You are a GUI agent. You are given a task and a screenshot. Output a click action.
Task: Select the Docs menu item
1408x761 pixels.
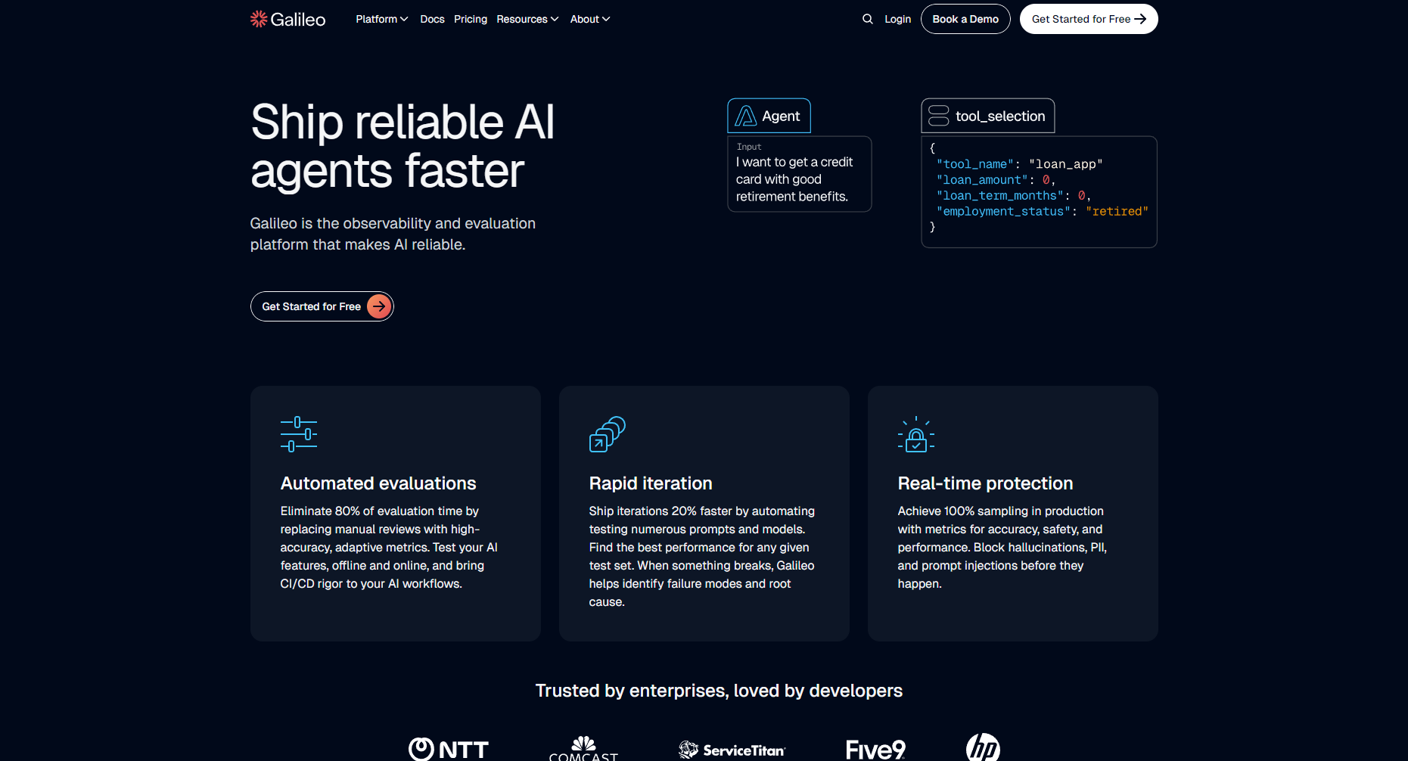[x=432, y=19]
